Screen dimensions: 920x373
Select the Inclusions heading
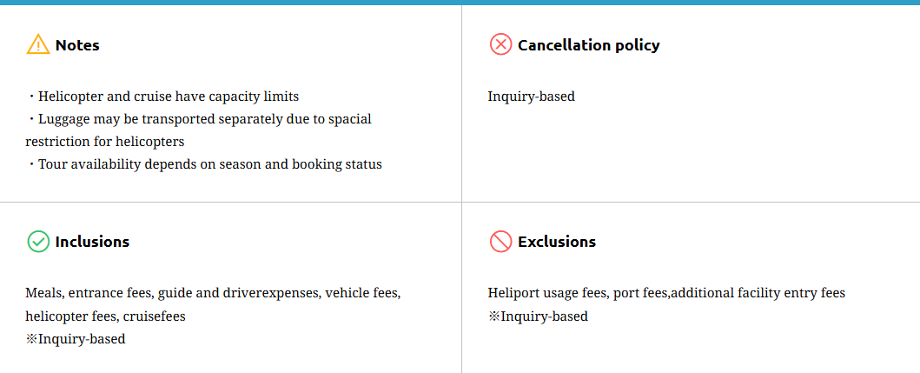[x=92, y=242]
